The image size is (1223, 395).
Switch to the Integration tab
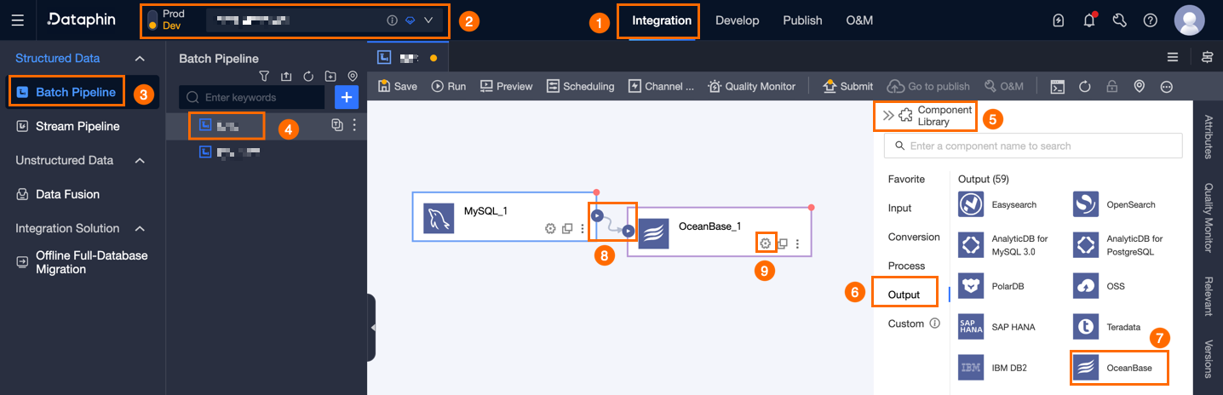(662, 20)
